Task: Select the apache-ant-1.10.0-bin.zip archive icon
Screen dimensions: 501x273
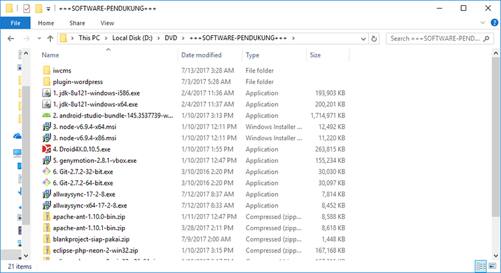Action: click(x=47, y=216)
